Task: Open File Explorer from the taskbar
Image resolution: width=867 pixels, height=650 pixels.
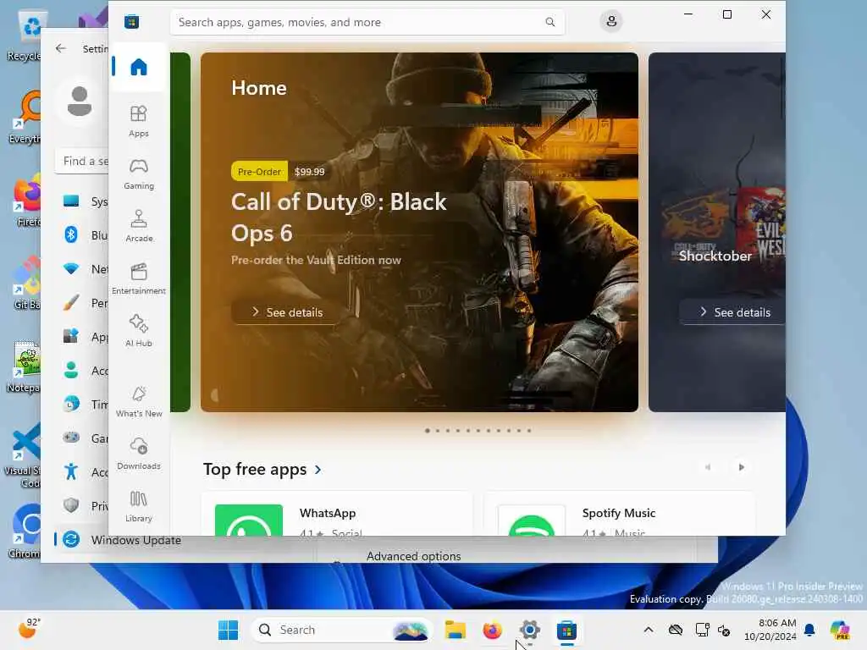Action: [x=455, y=630]
